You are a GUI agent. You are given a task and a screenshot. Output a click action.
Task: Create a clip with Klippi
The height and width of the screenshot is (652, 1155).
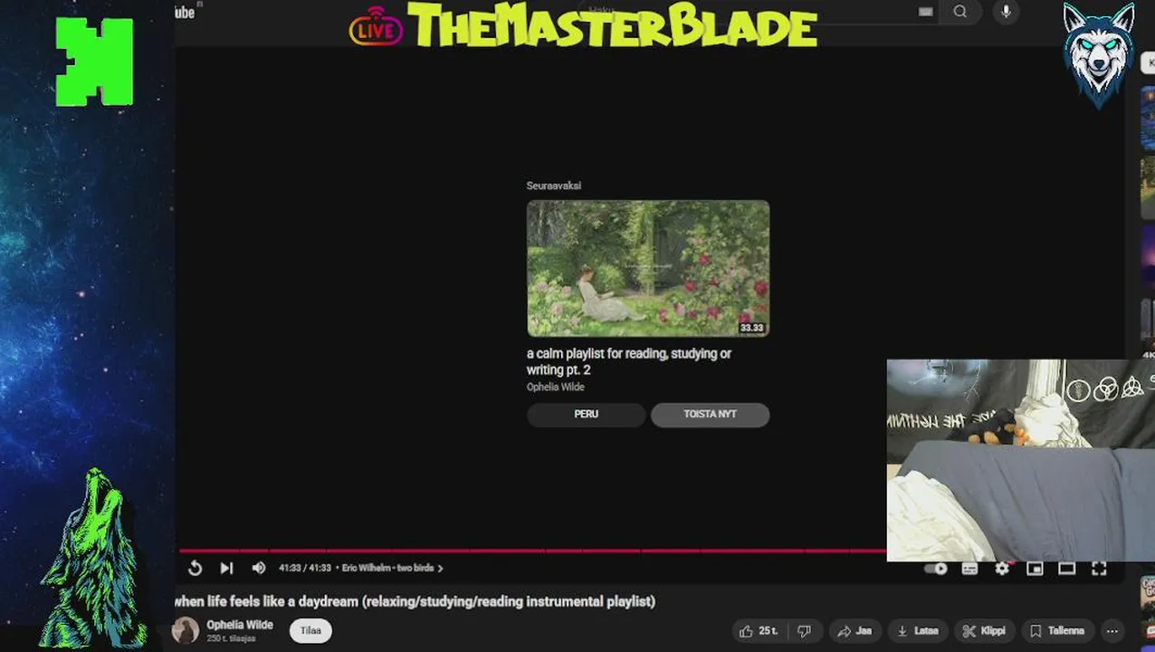coord(984,631)
